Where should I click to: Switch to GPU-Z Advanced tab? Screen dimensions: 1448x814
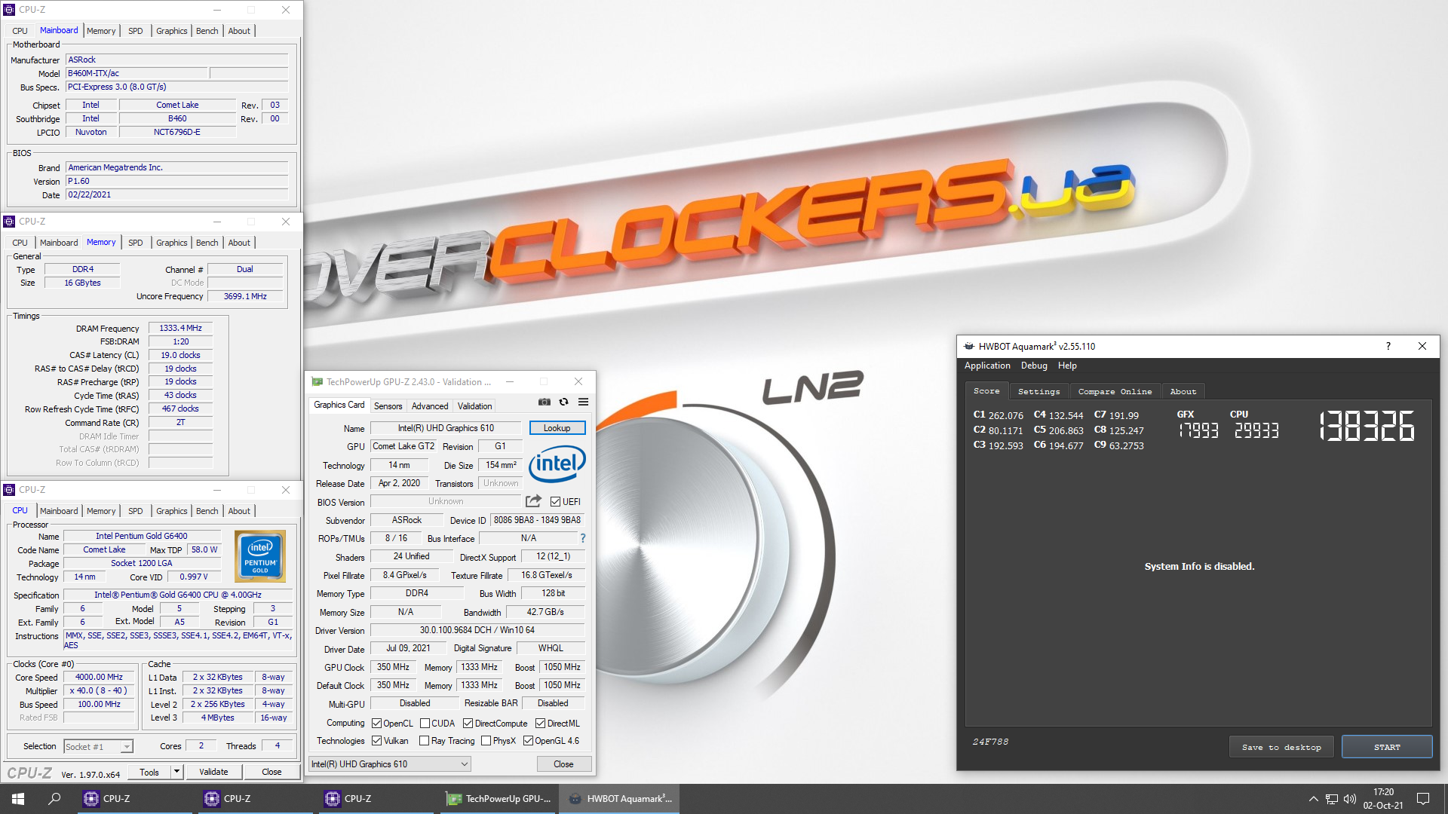(x=430, y=406)
